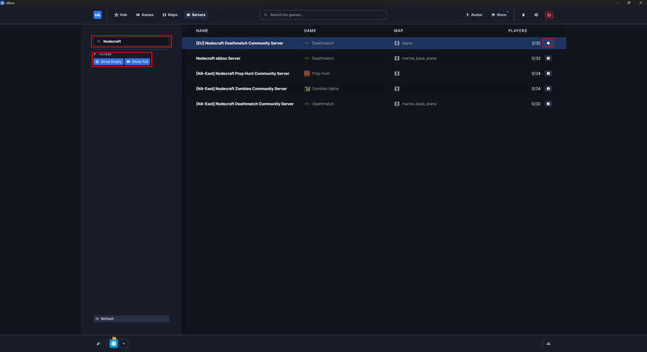This screenshot has width=647, height=352.
Task: Sort by Map column header
Action: pos(398,30)
